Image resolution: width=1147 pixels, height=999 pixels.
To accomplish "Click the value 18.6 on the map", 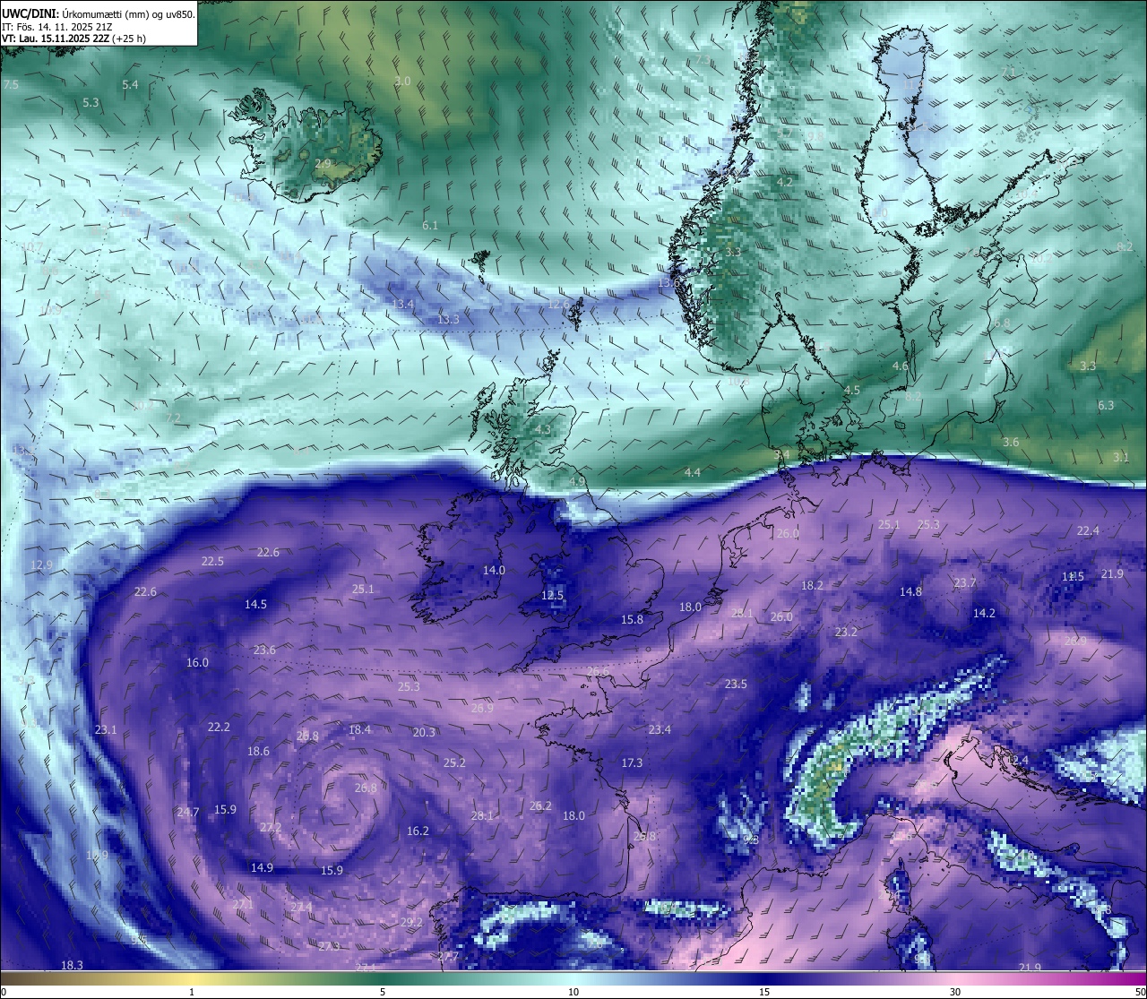I will coord(258,751).
